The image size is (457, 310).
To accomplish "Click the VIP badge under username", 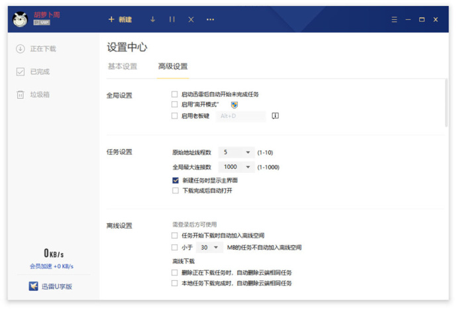I will point(42,23).
